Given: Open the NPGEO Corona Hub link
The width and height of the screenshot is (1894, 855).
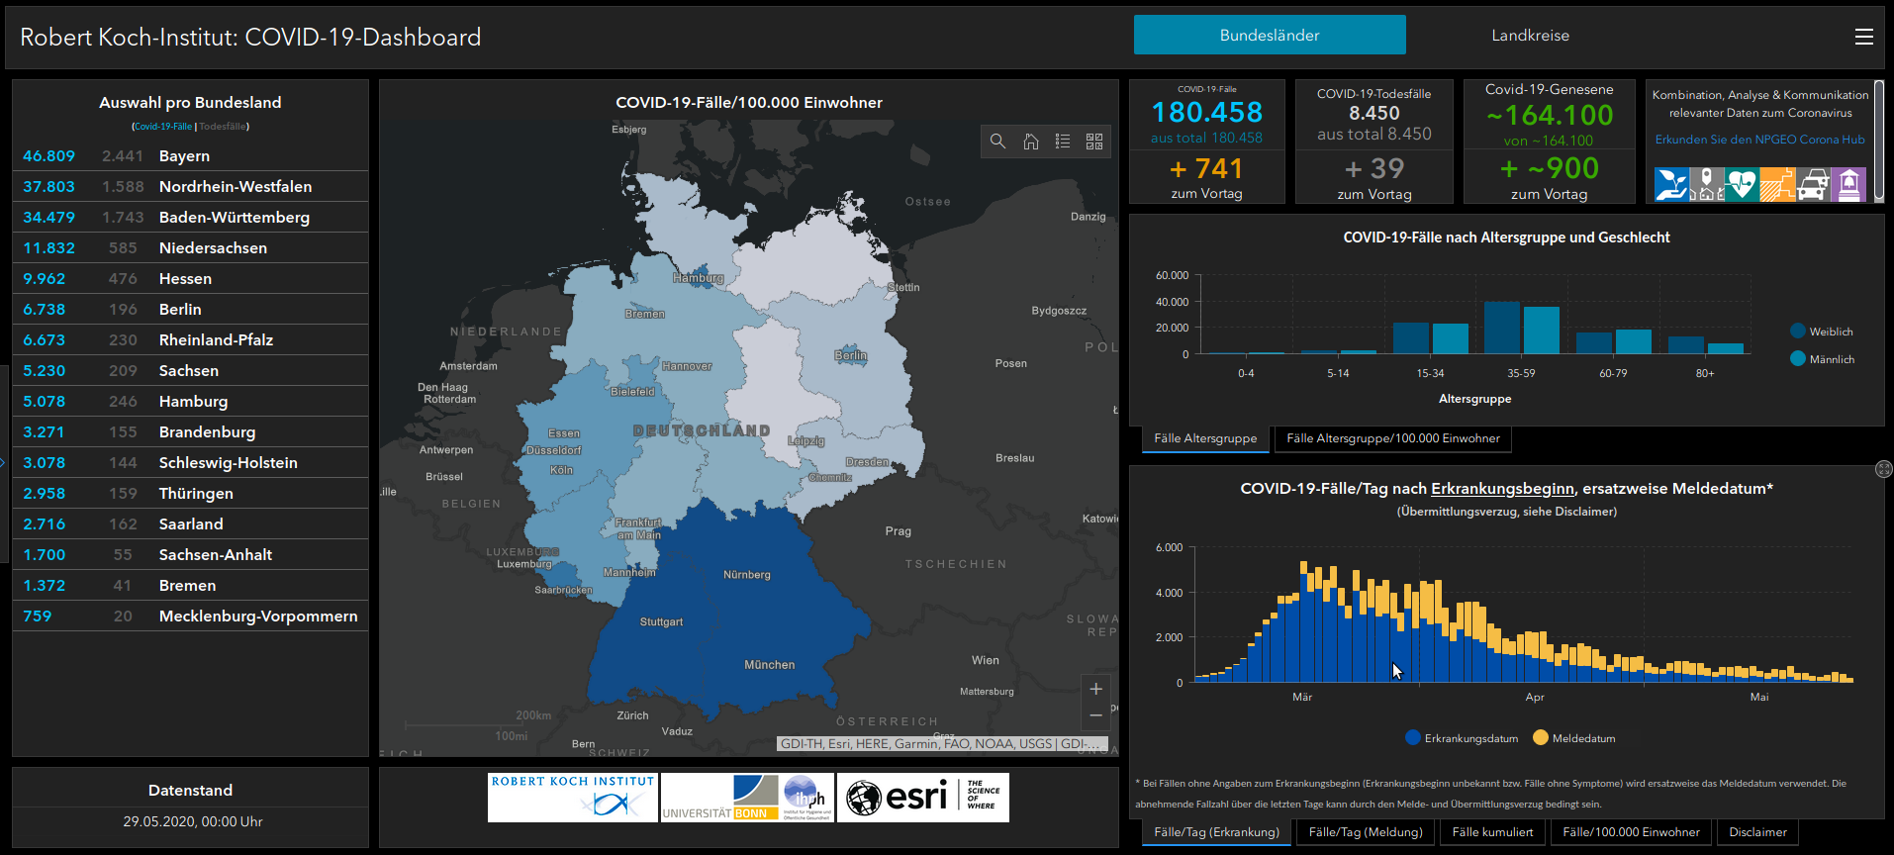Looking at the screenshot, I should [1759, 140].
